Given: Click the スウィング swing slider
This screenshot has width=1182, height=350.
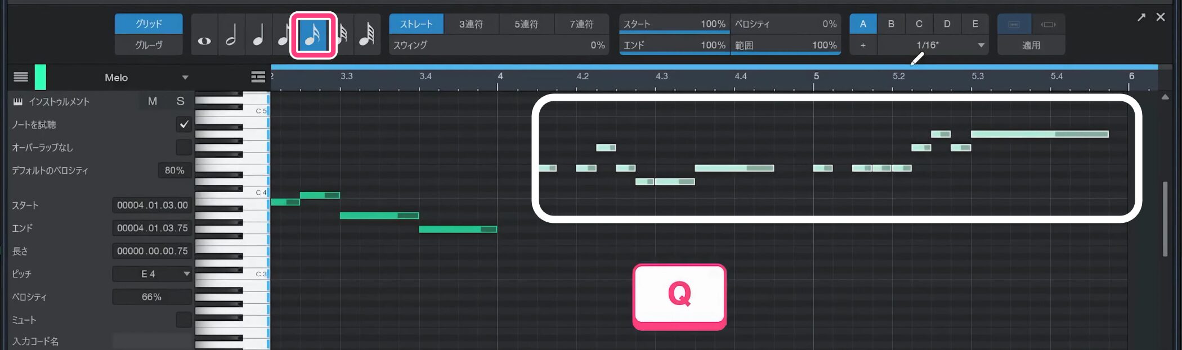Looking at the screenshot, I should click(498, 45).
